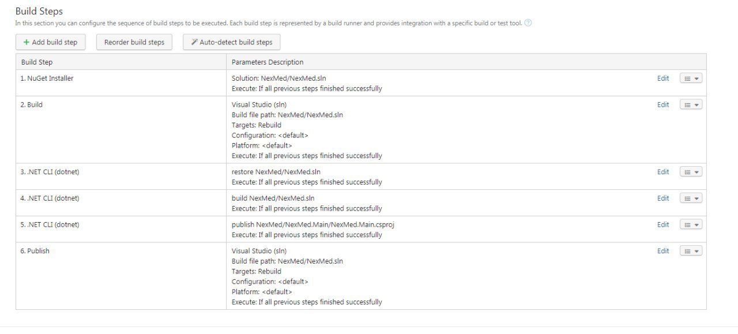Open Publish step options dropdown
Viewport: 738px width, 334px height.
[691, 252]
